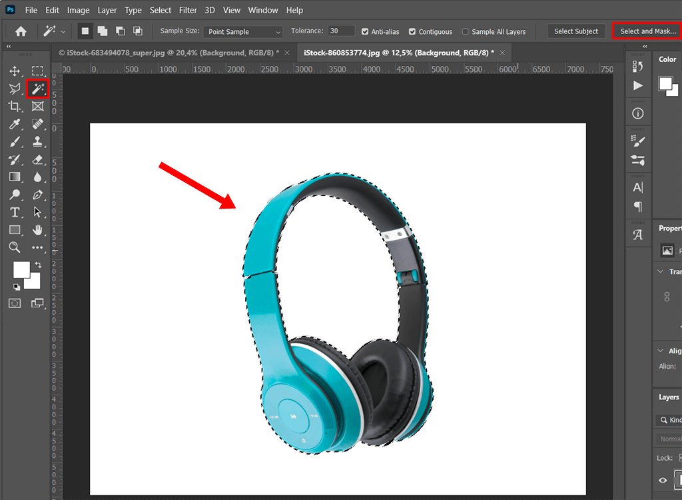Open the Sample Size dropdown
This screenshot has width=682, height=500.
(243, 32)
